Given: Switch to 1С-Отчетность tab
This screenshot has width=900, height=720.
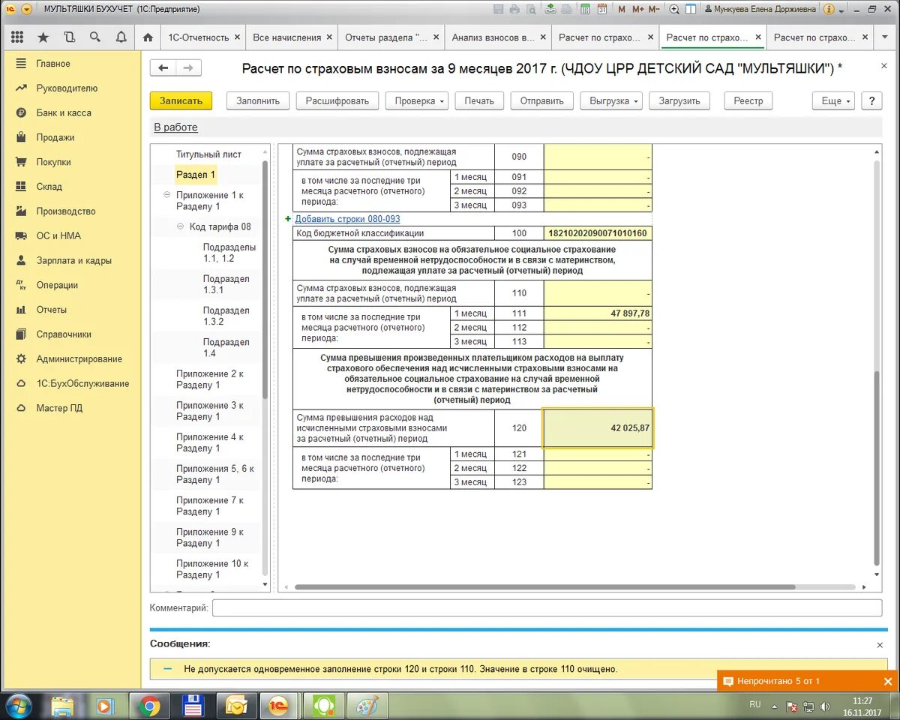Looking at the screenshot, I should pos(198,37).
